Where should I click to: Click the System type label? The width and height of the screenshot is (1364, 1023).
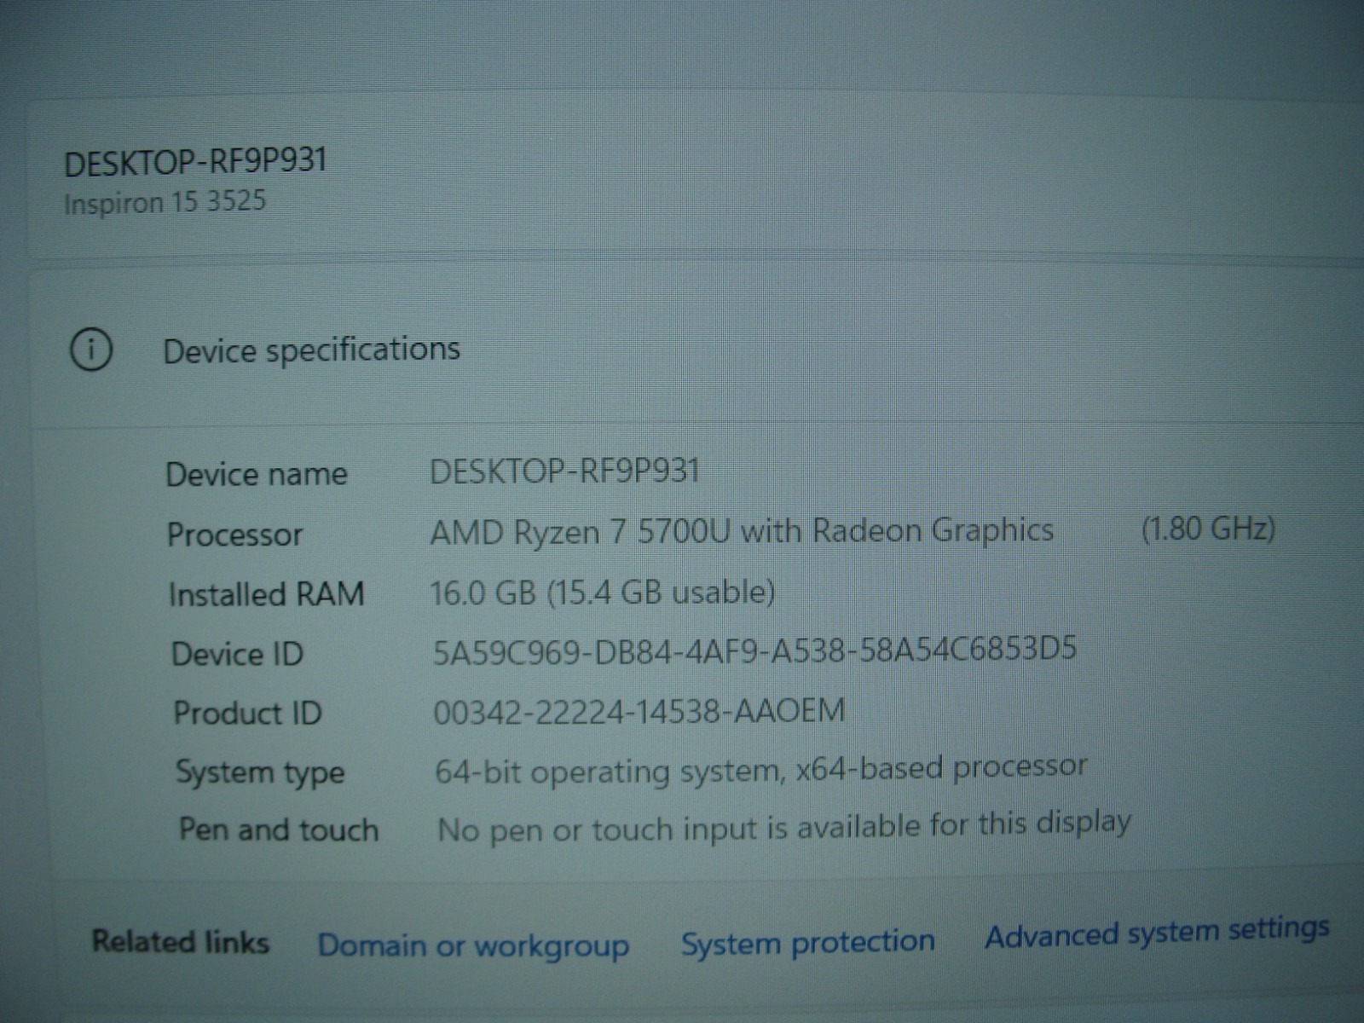(x=260, y=773)
